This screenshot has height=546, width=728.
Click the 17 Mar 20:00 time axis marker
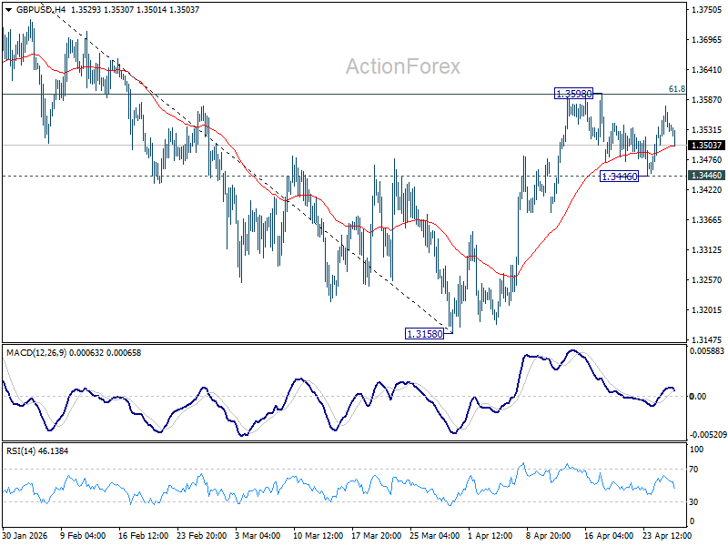point(377,535)
